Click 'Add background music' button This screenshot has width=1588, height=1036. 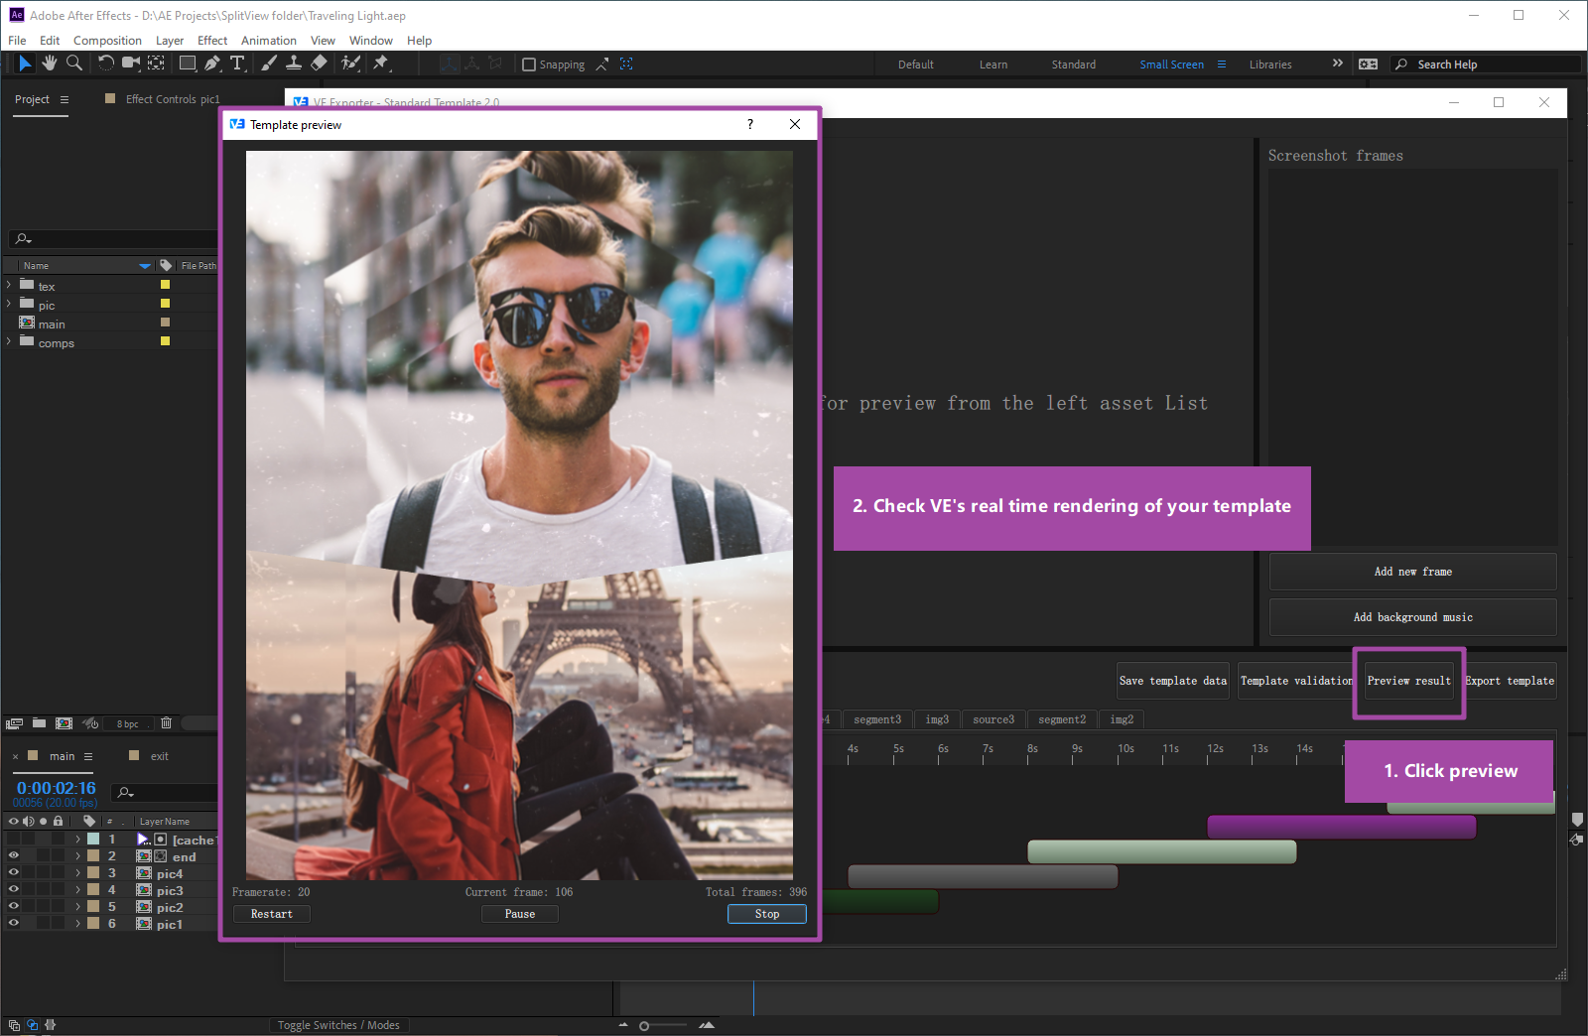[1413, 617]
